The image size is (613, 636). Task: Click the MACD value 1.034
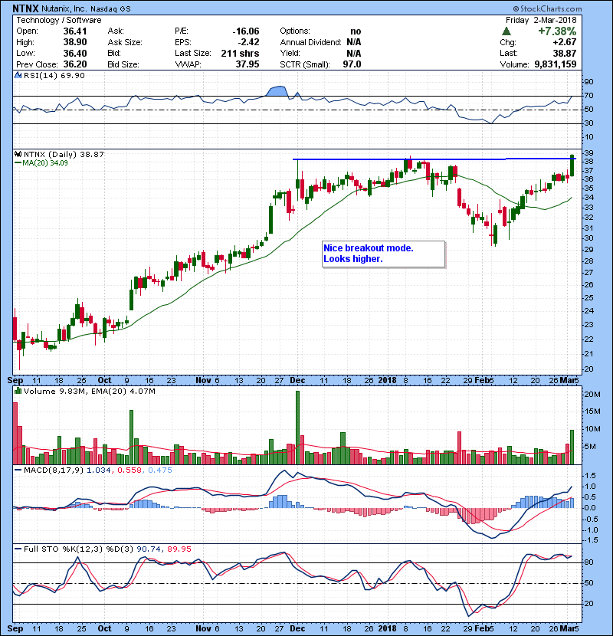point(99,470)
